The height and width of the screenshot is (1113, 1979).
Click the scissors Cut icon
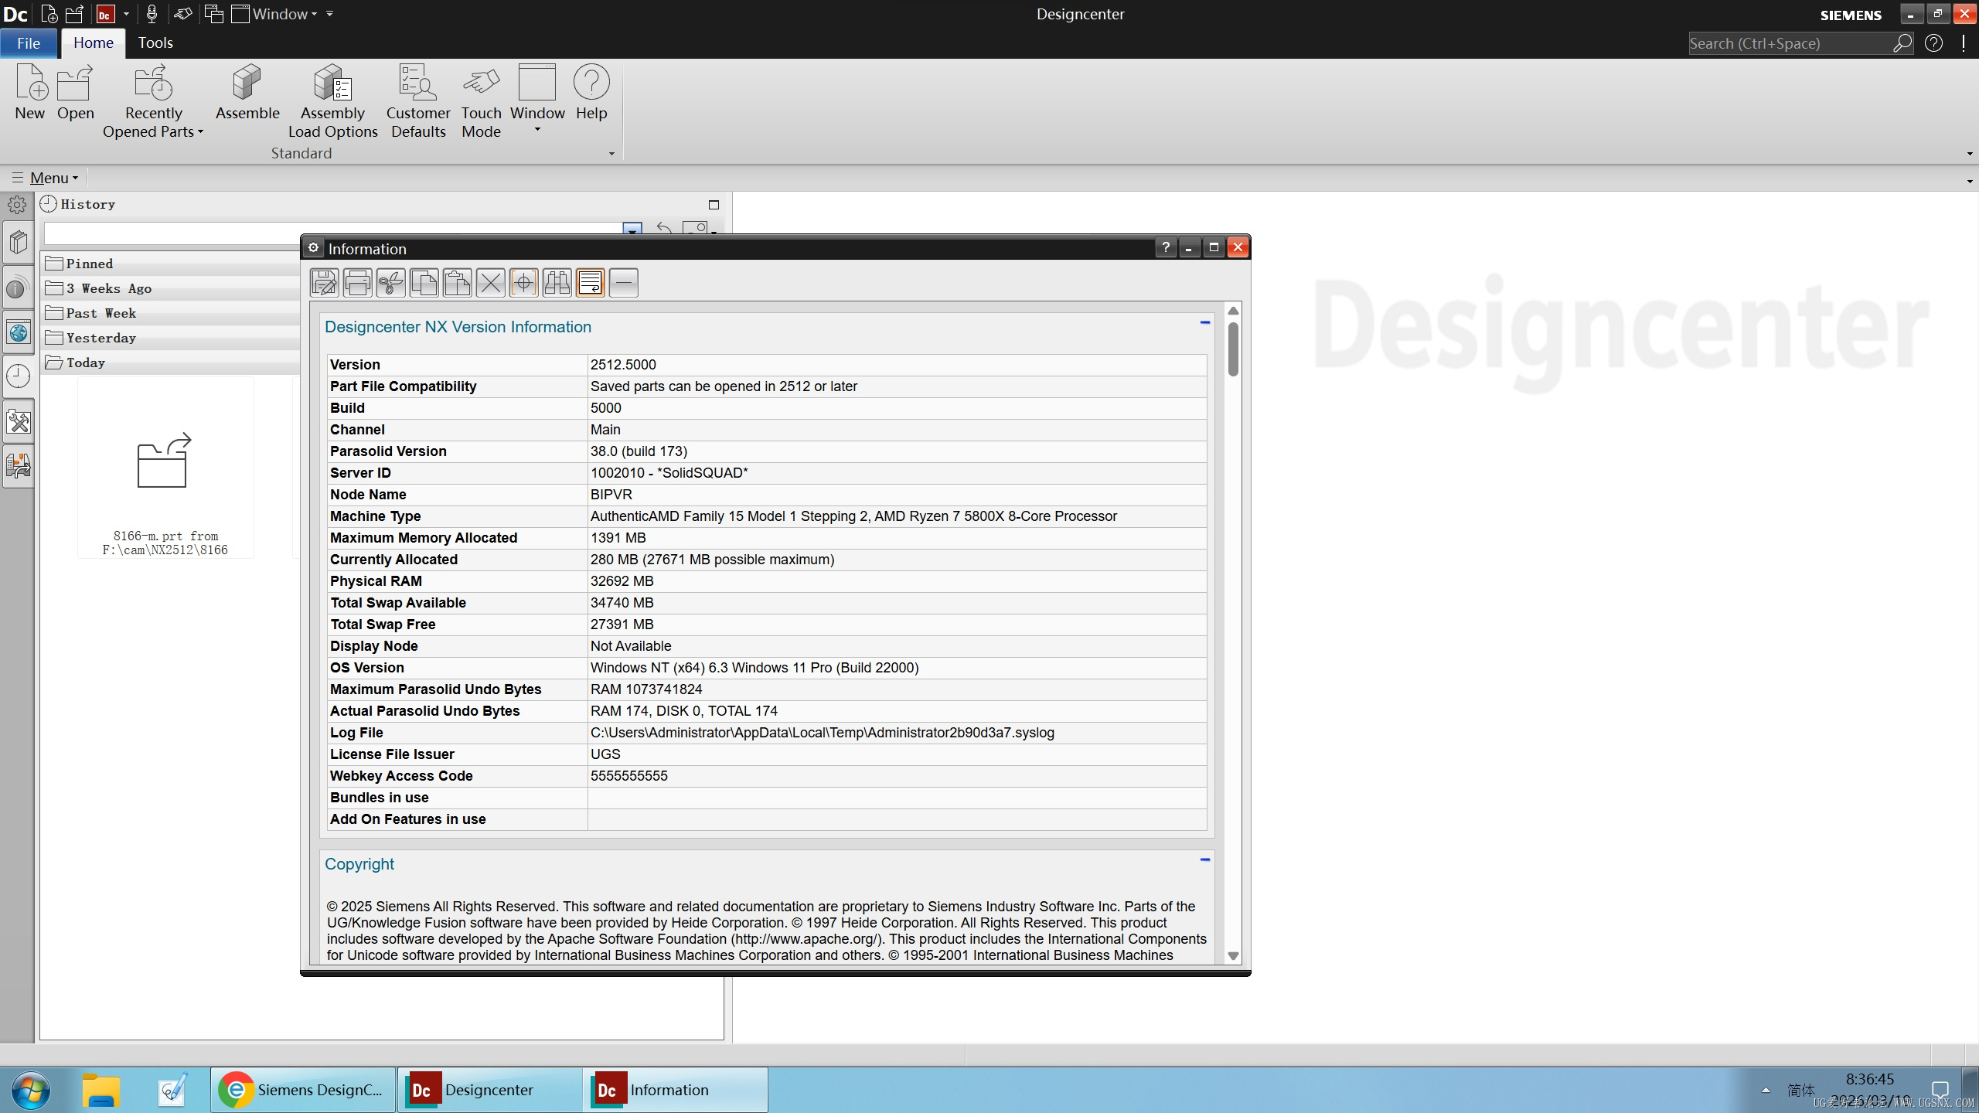coord(391,283)
